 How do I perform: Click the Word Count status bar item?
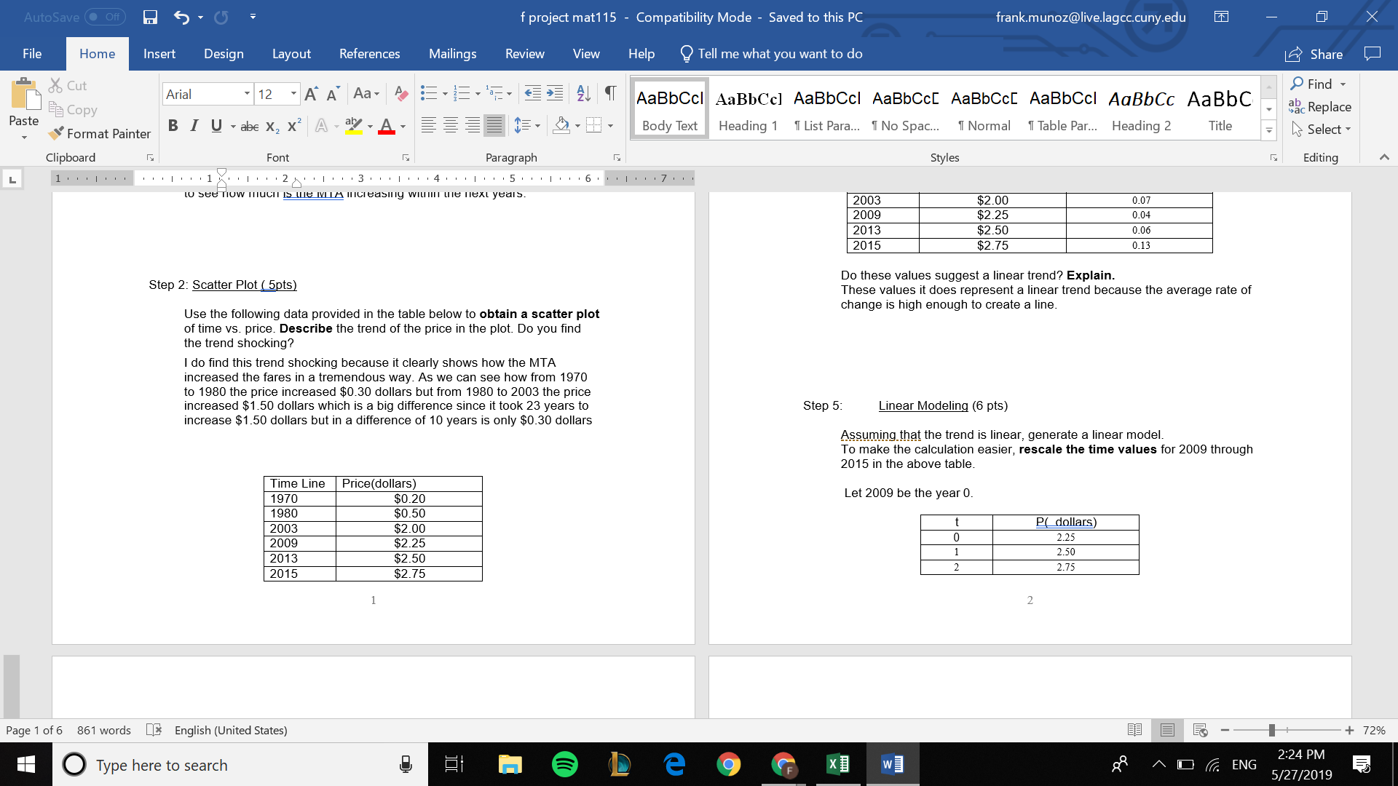[x=102, y=731]
